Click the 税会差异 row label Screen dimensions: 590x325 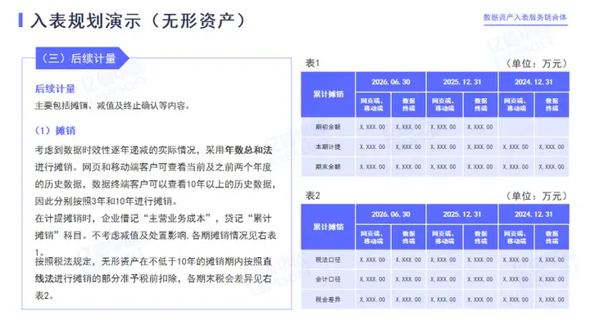click(x=328, y=300)
